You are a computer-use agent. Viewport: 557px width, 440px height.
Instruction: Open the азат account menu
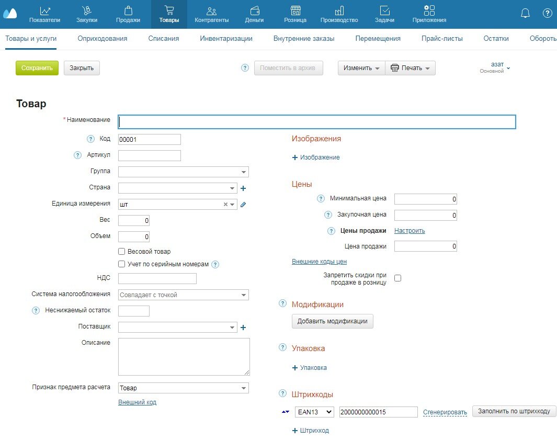tap(495, 67)
